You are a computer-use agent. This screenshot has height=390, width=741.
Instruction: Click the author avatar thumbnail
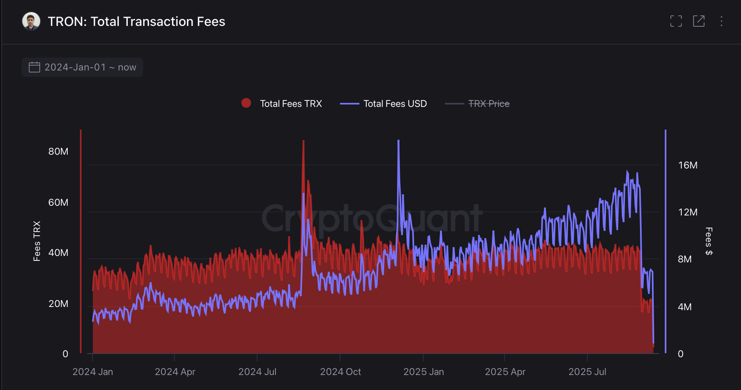31,21
